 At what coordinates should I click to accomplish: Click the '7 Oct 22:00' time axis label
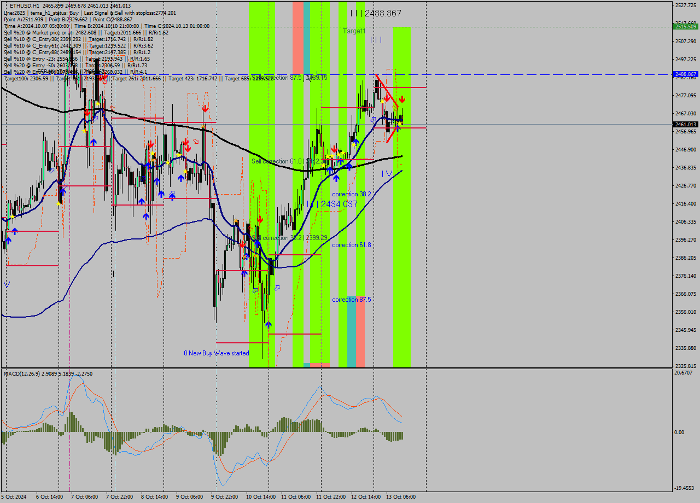click(x=119, y=497)
